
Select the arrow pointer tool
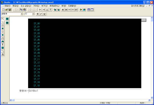tap(3, 19)
